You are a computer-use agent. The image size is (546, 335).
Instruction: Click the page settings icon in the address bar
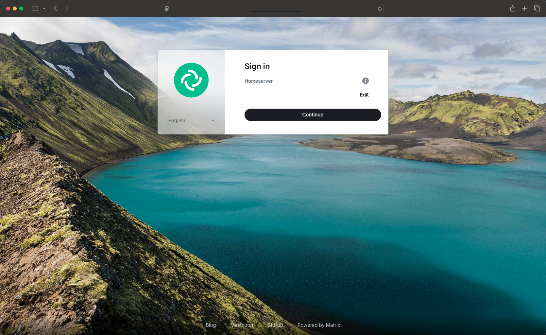click(x=167, y=9)
